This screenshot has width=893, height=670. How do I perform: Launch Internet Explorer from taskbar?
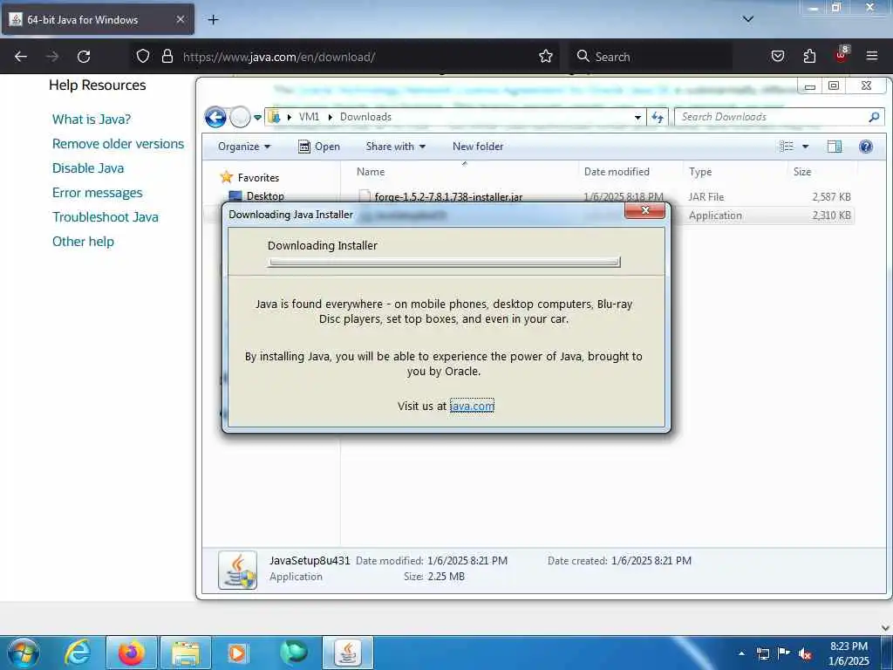click(78, 653)
